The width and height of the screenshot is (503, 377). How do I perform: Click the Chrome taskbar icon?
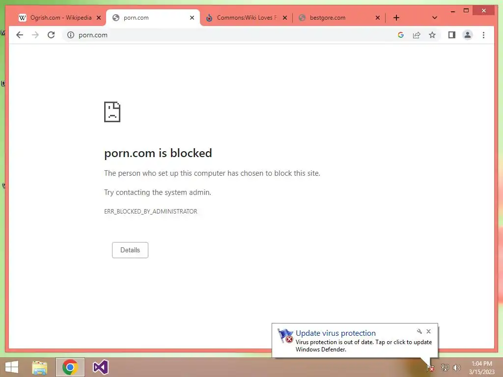(70, 367)
